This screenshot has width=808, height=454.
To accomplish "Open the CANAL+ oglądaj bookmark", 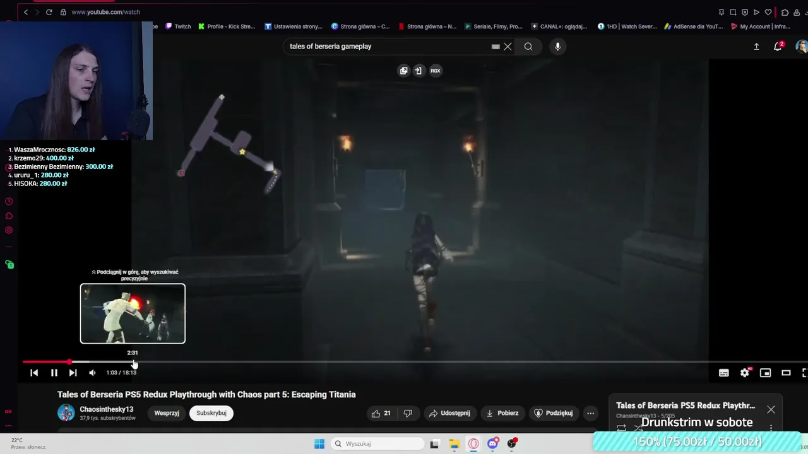I will [x=559, y=26].
